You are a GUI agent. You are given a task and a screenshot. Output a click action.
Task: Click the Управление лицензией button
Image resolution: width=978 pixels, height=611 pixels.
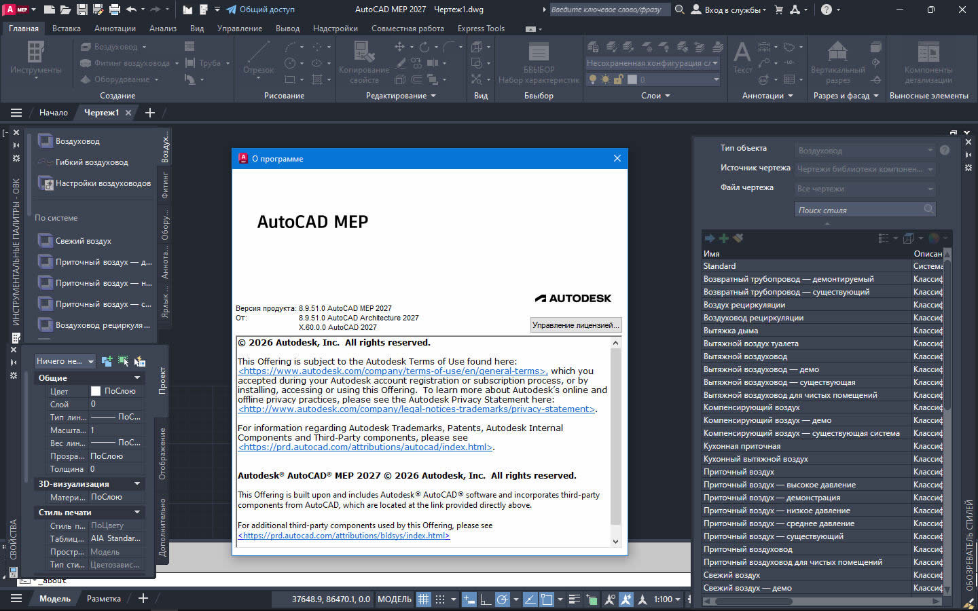(x=575, y=325)
